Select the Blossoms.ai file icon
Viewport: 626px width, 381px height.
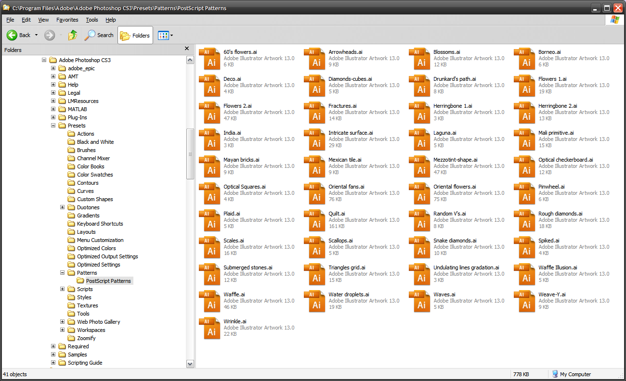point(420,59)
